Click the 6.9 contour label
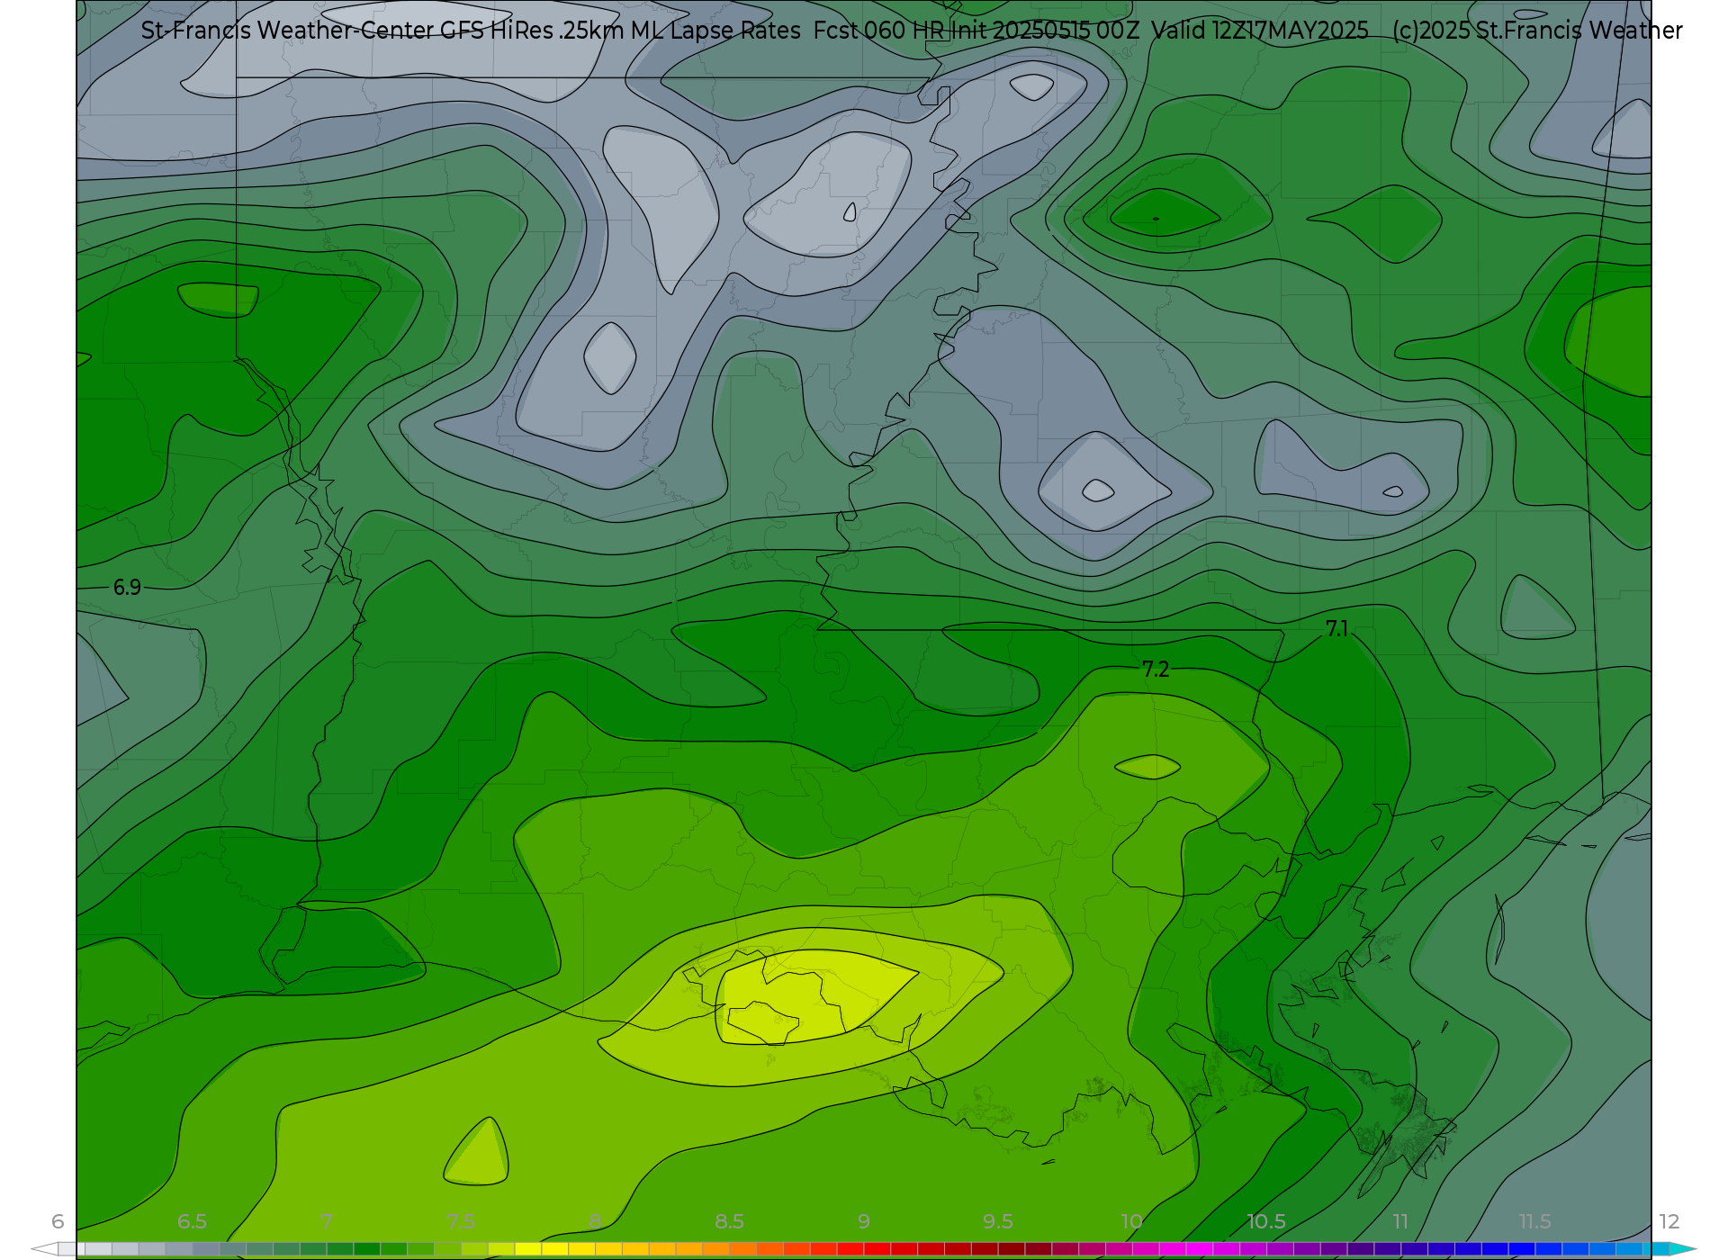The width and height of the screenshot is (1728, 1260). 127,588
